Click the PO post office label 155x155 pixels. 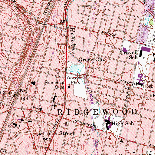point(36,107)
